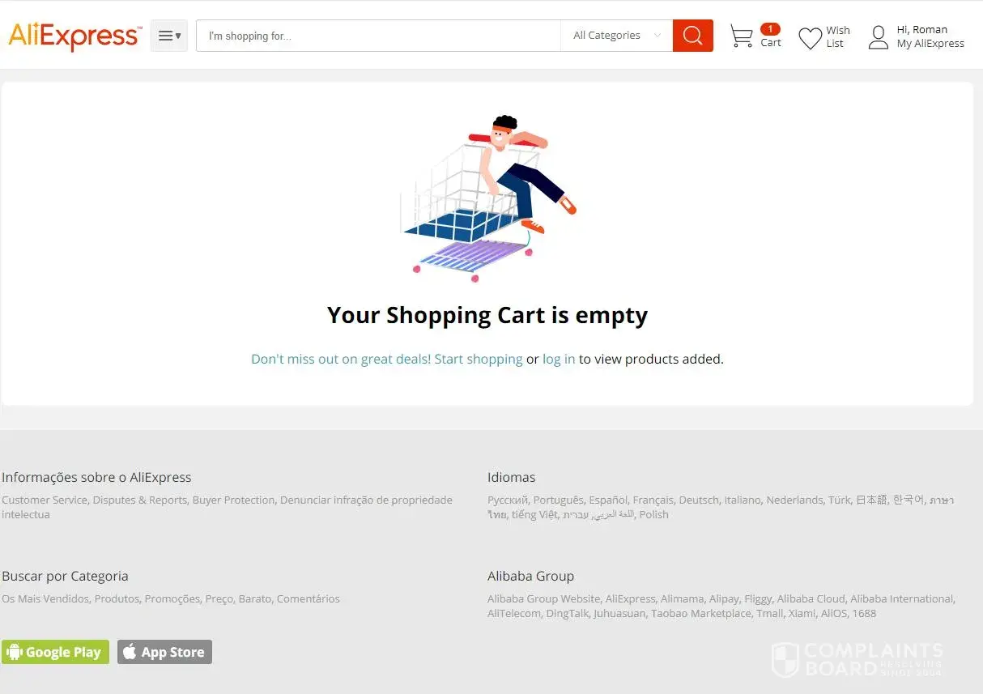Open the Buyer Protection footer link

[x=233, y=500]
